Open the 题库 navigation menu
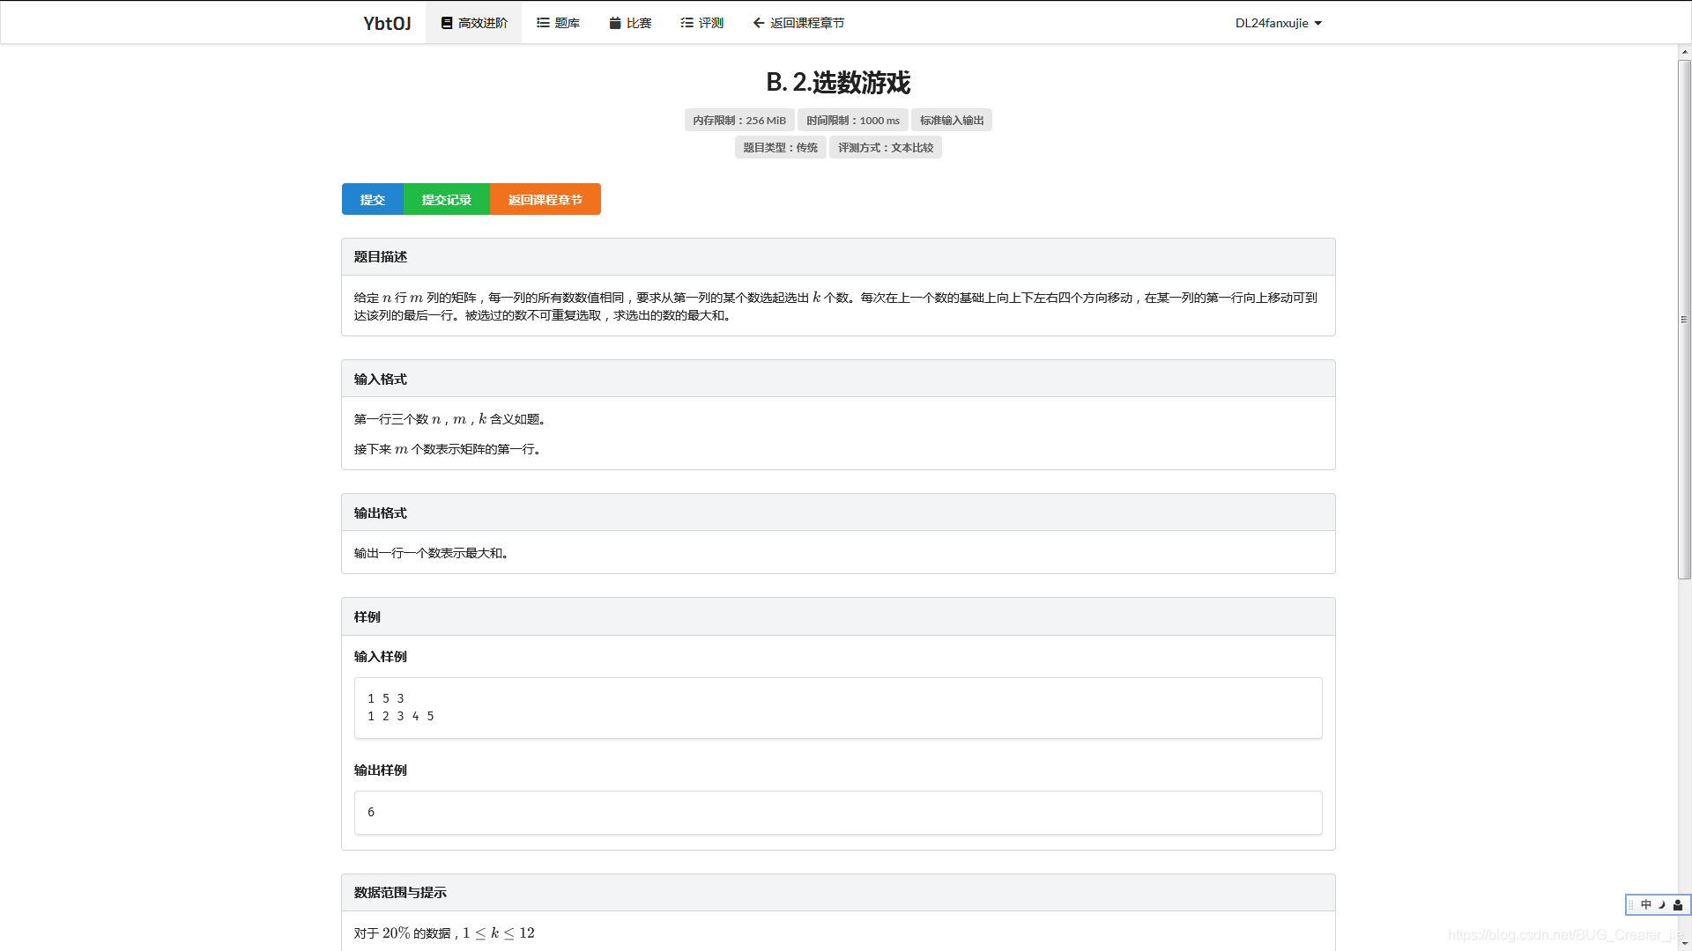Image resolution: width=1692 pixels, height=951 pixels. pyautogui.click(x=559, y=23)
